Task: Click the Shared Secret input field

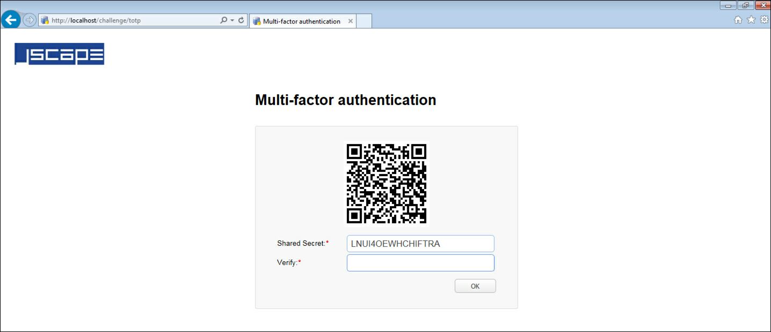Action: [420, 244]
